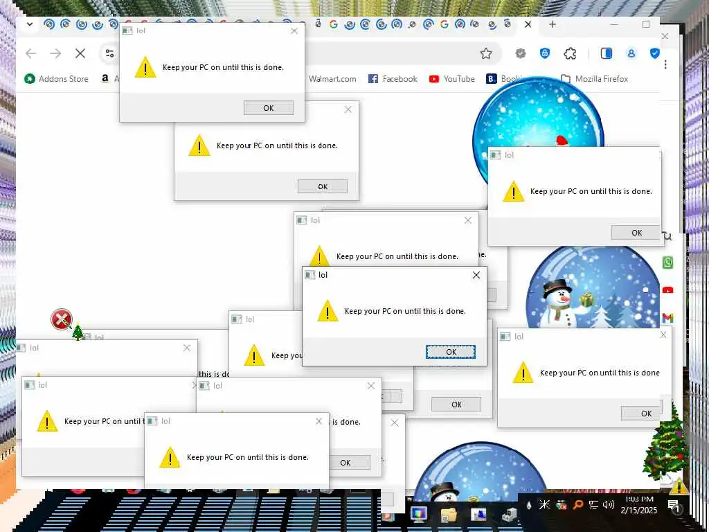Click the Santa hat snow globe
This screenshot has height=532, width=709.
538,113
